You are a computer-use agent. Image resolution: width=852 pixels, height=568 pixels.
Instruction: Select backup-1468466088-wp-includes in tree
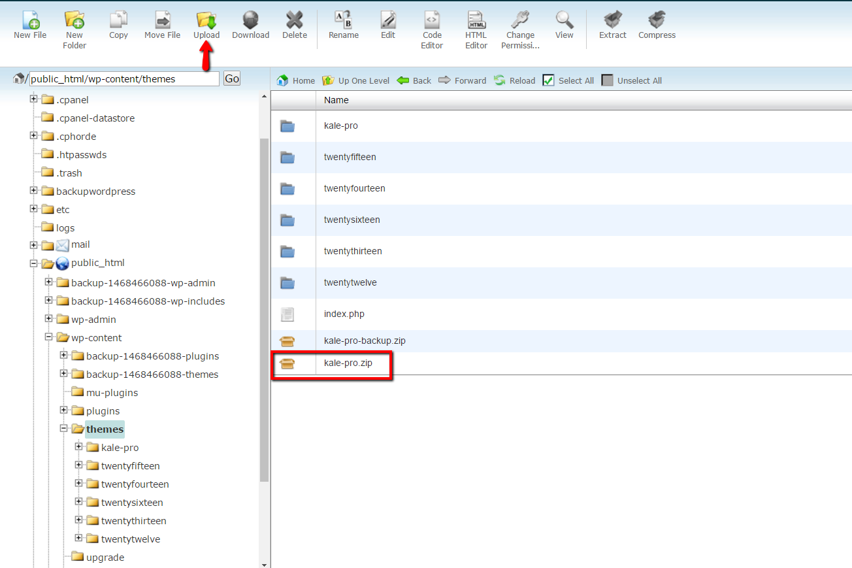(148, 301)
